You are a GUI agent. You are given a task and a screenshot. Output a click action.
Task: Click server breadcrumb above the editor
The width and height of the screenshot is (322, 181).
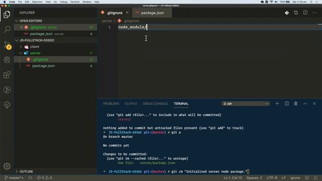(107, 21)
